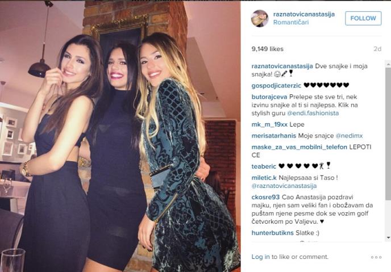391x272 pixels.
Task: Follow raznatovicanastasija
Action: click(x=363, y=18)
